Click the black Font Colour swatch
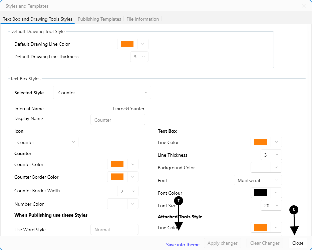Image resolution: width=312 pixels, height=250 pixels. click(261, 193)
